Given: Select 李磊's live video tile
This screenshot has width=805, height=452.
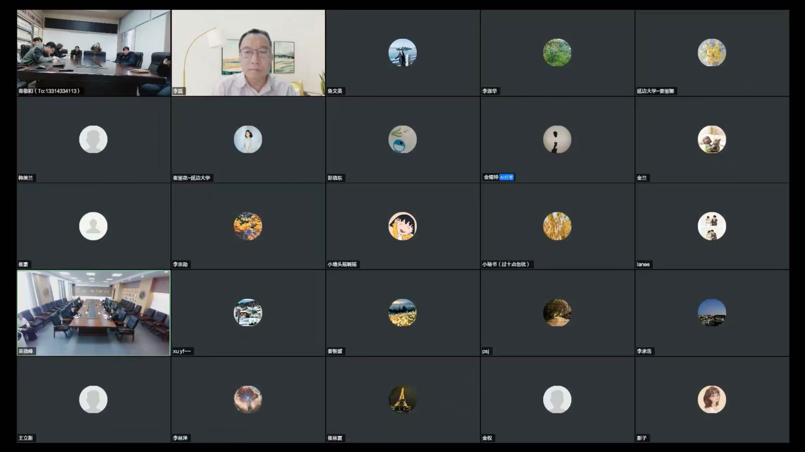Looking at the screenshot, I should pos(248,53).
